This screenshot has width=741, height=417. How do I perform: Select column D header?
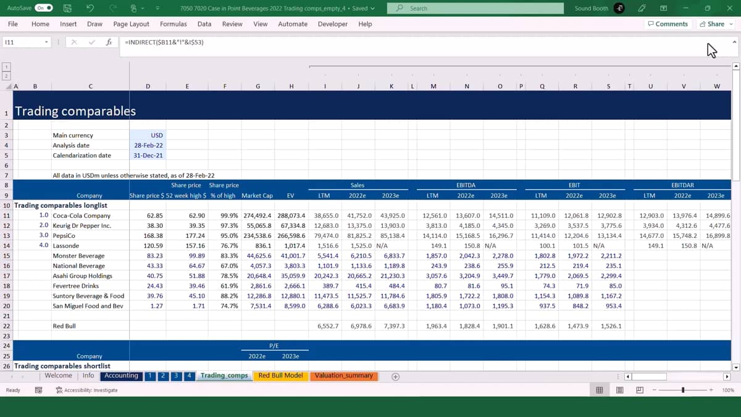(148, 86)
